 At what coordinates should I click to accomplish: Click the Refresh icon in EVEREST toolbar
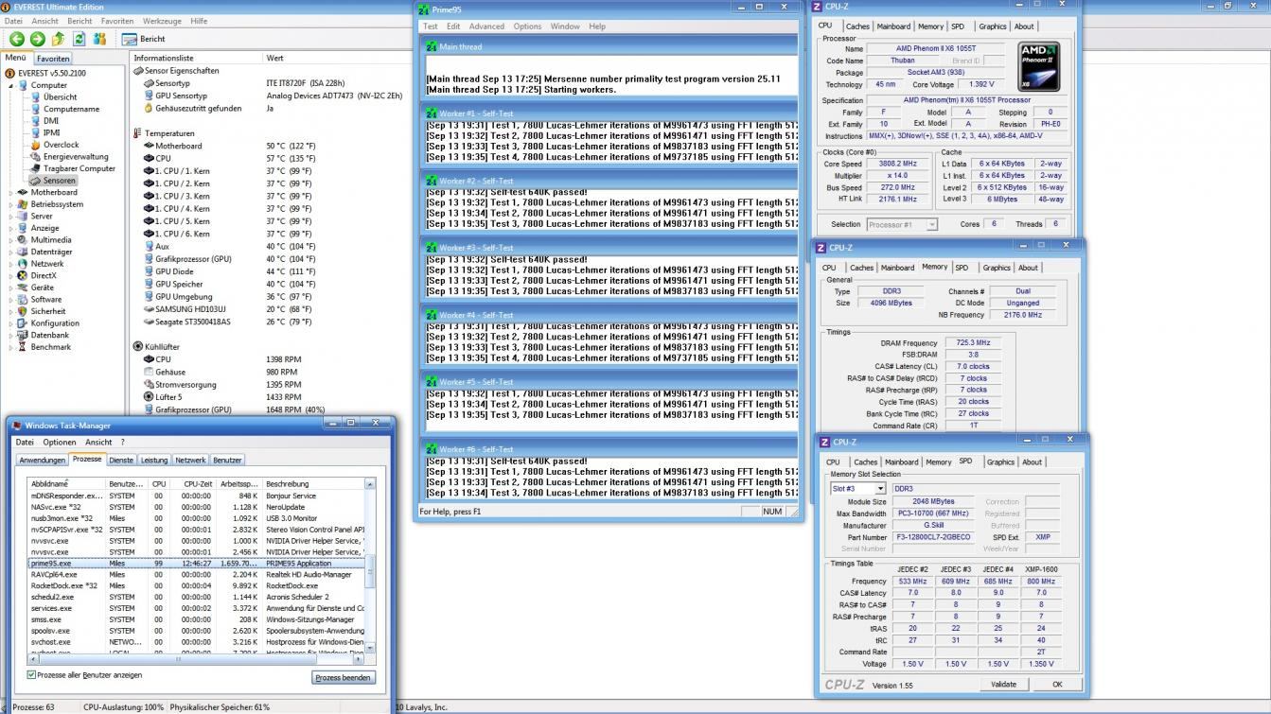(x=79, y=39)
